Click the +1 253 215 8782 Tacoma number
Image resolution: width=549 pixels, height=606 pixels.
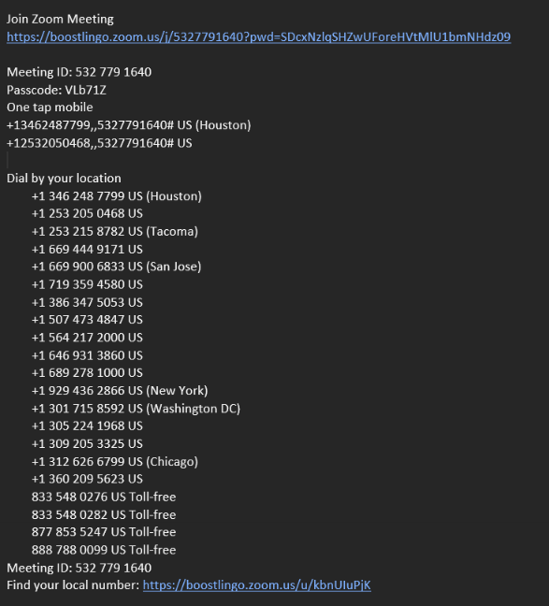click(114, 231)
